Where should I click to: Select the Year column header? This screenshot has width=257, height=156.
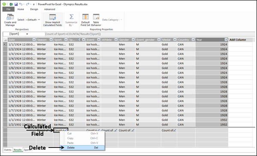212,40
